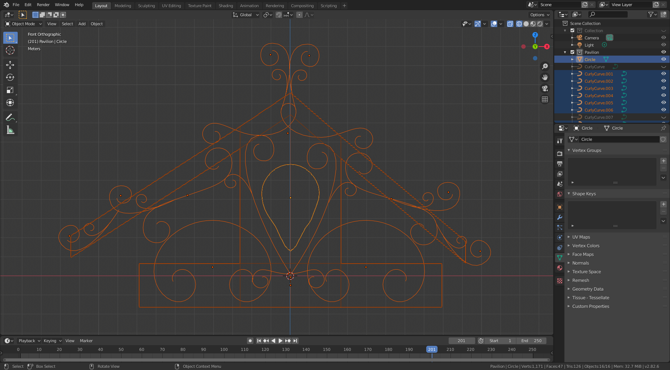Open the File menu
This screenshot has width=670, height=370.
(x=16, y=5)
